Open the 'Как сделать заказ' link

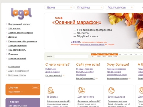[17, 106]
